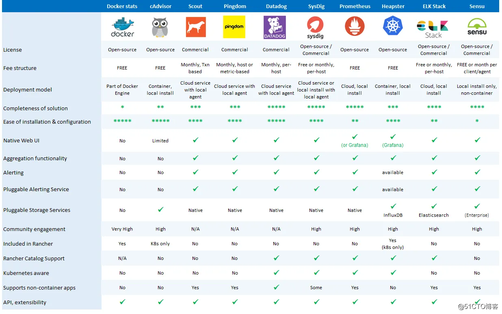Click the 'Monthly, host or metric-based' cell
Screen dimensions: 502x314
[235, 68]
